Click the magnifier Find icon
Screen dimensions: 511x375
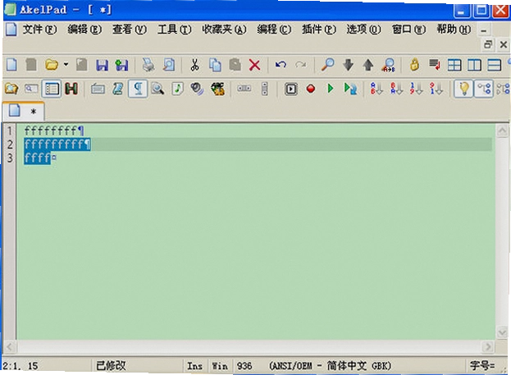[x=328, y=65]
